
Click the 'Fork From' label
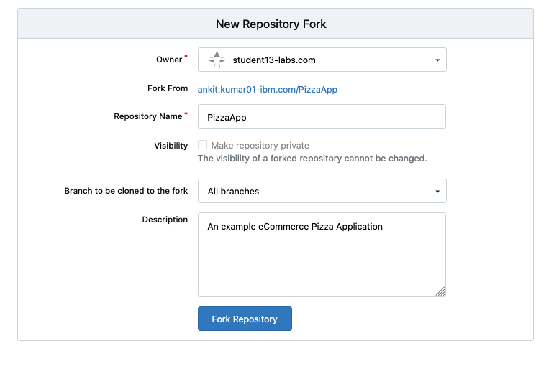tap(168, 88)
